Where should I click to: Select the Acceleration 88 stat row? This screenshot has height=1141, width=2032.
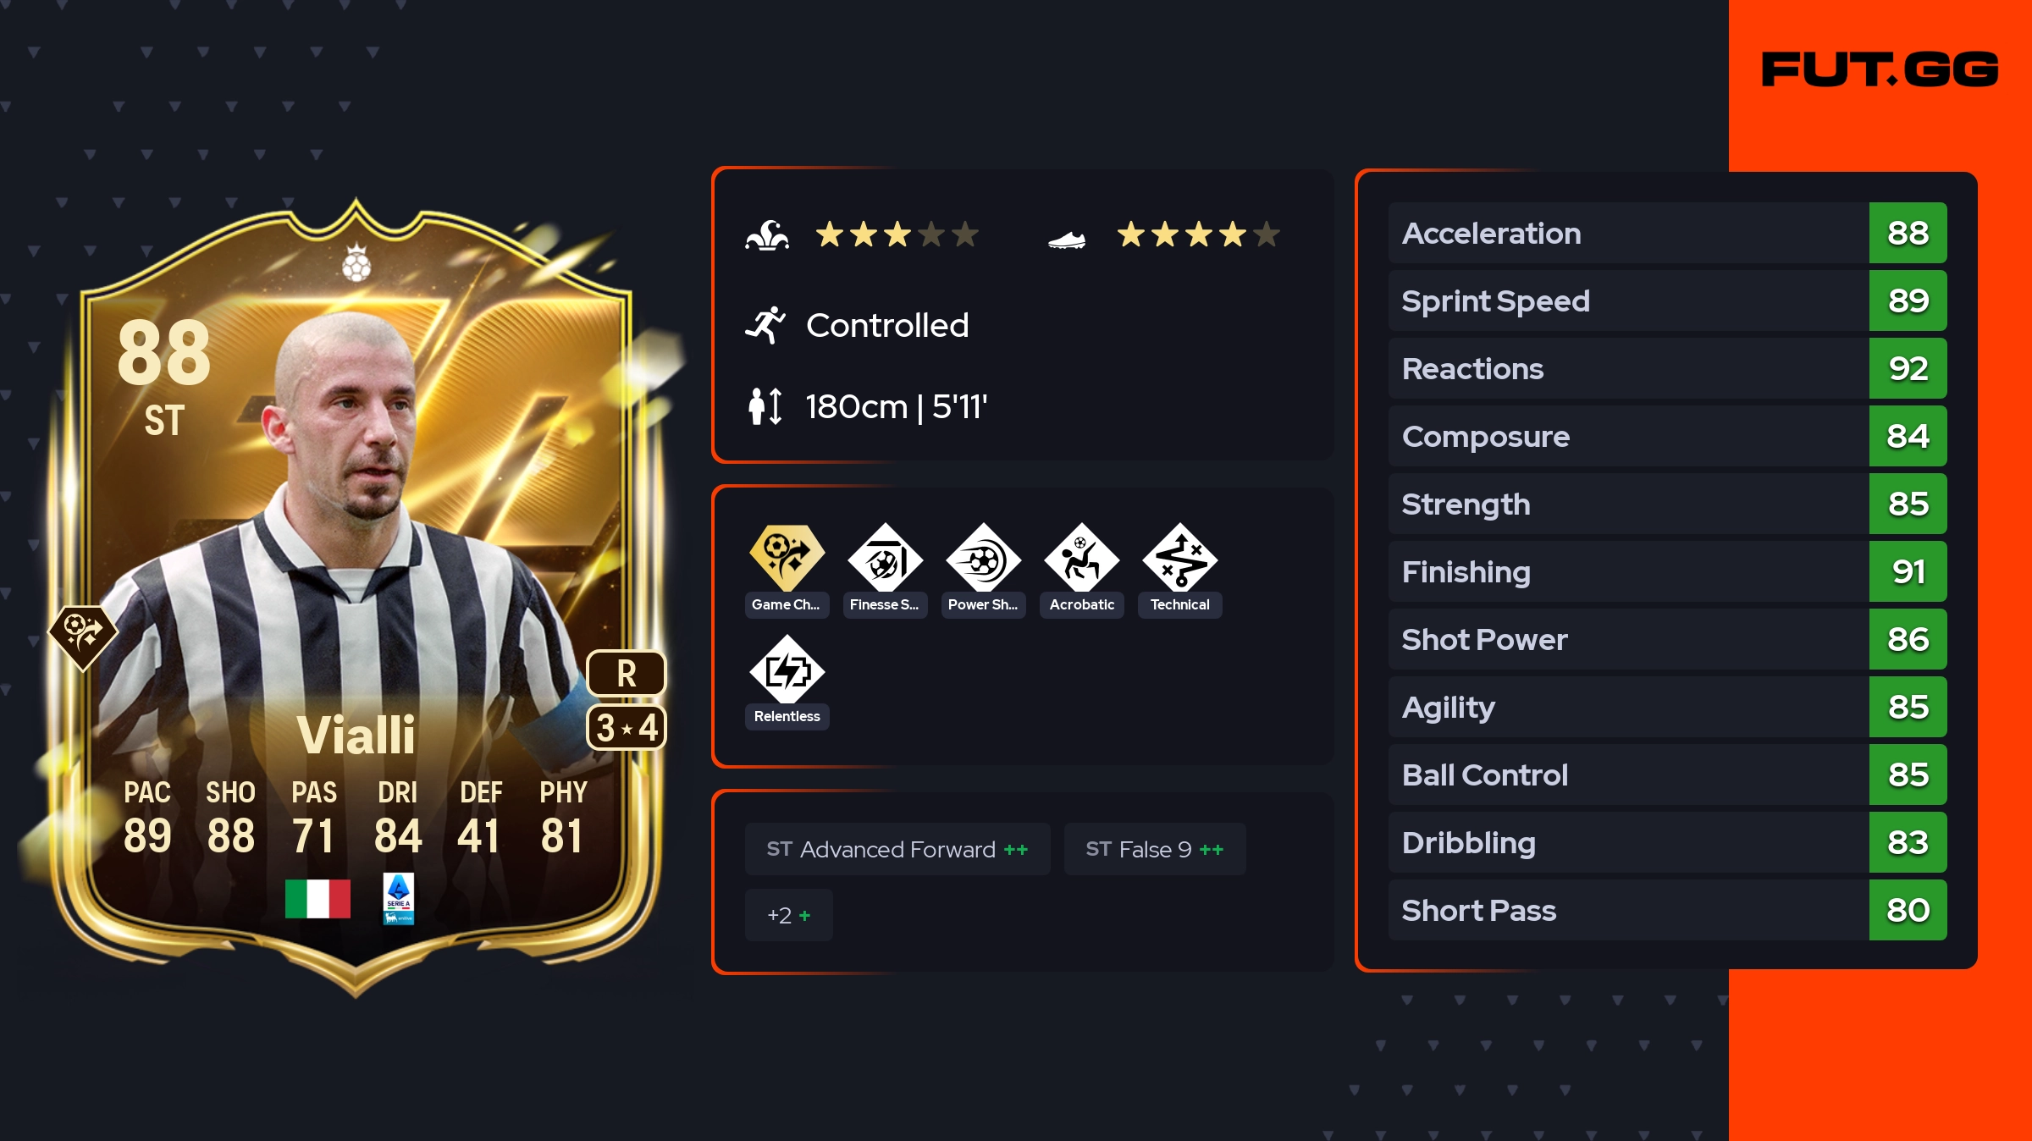1667,233
